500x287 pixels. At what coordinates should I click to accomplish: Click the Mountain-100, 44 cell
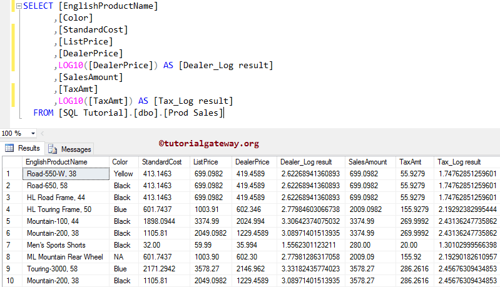tap(66, 221)
